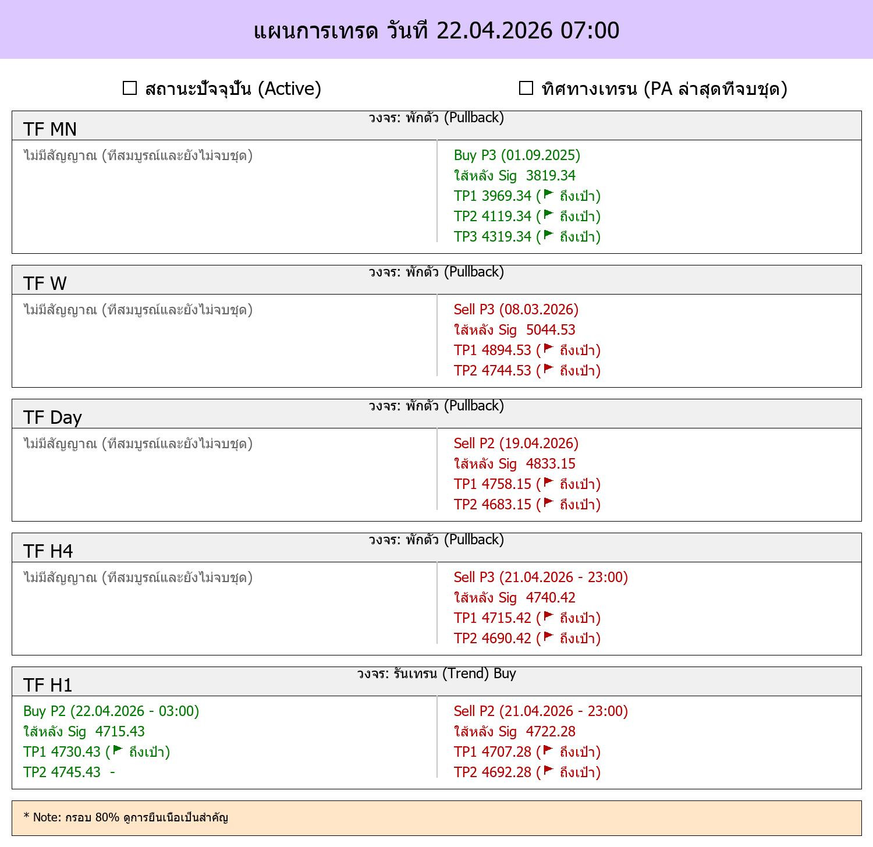This screenshot has height=847, width=873.
Task: Click red flag icon beside TP1 4715.42
Action: coord(548,616)
